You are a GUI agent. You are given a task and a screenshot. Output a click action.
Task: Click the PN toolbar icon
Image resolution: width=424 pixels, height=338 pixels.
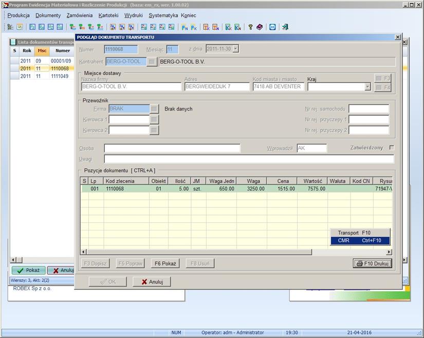pos(185,27)
